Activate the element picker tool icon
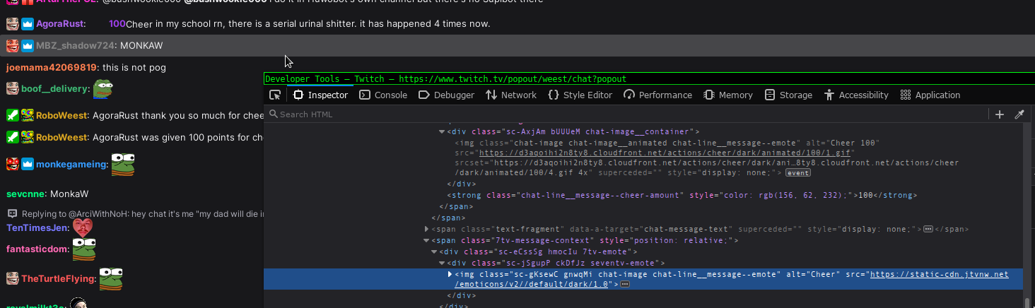Viewport: 1035px width, 308px height. tap(275, 95)
